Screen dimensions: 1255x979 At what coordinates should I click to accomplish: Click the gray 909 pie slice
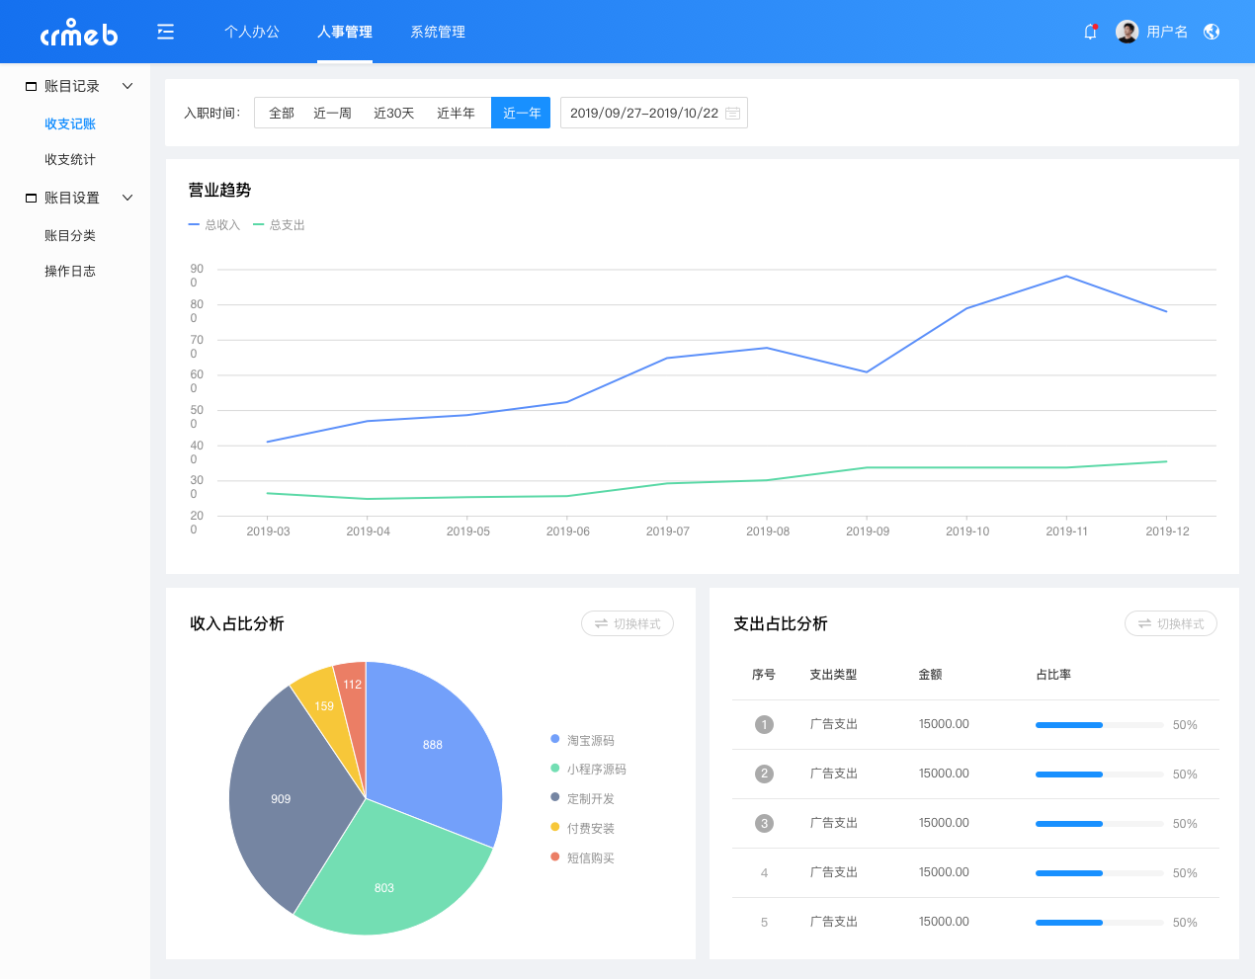281,798
